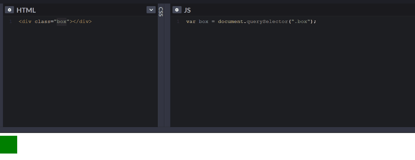This screenshot has width=415, height=160.
Task: Click the HTML panel title
Action: (26, 10)
